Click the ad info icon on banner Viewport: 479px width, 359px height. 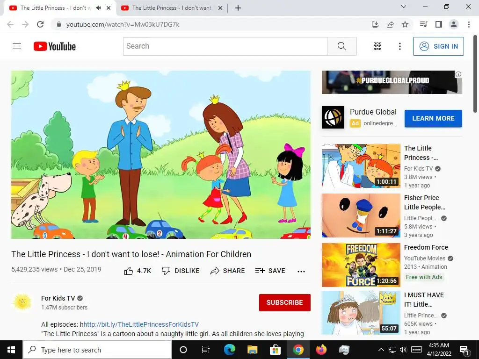point(458,74)
